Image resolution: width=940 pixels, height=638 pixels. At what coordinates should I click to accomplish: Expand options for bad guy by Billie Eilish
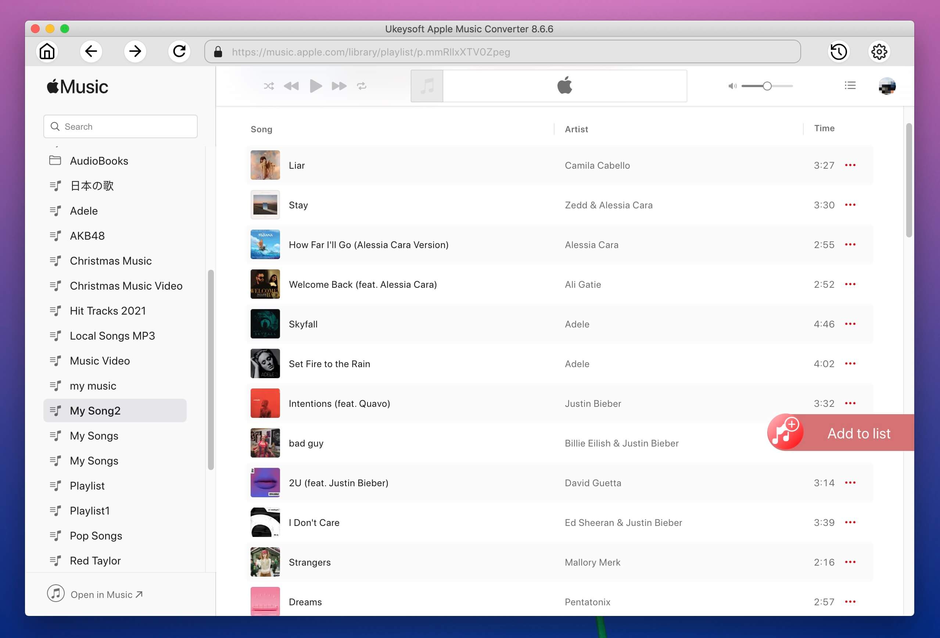pyautogui.click(x=850, y=443)
